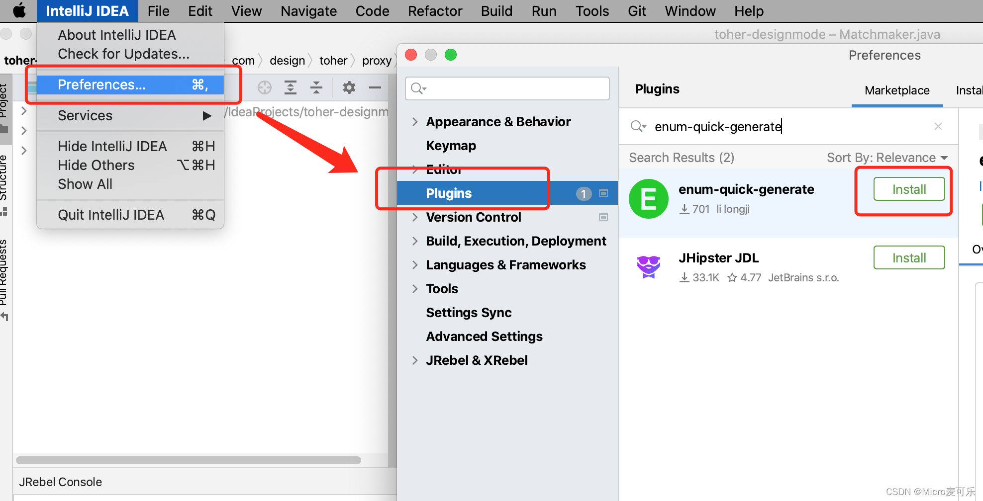The height and width of the screenshot is (501, 983).
Task: Choose About IntelliJ IDEA
Action: [130, 35]
